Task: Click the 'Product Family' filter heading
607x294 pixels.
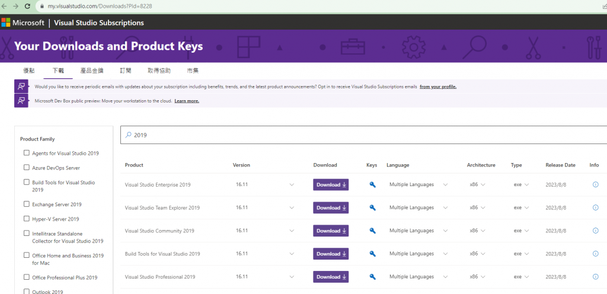Action: click(37, 139)
